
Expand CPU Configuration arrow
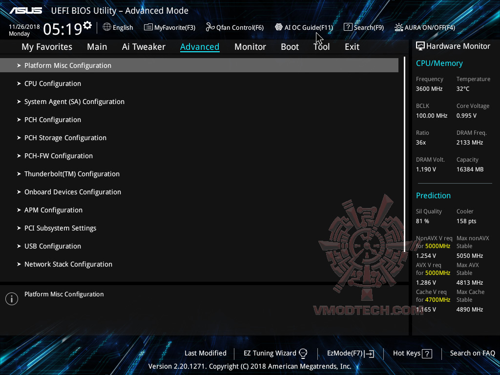pos(19,83)
